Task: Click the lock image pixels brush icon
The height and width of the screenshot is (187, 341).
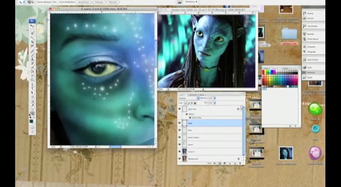Action: point(188,103)
